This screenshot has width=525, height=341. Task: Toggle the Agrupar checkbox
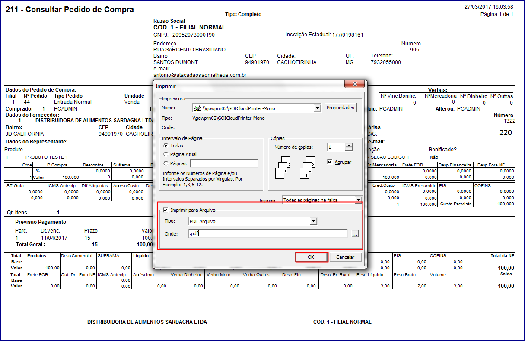330,162
